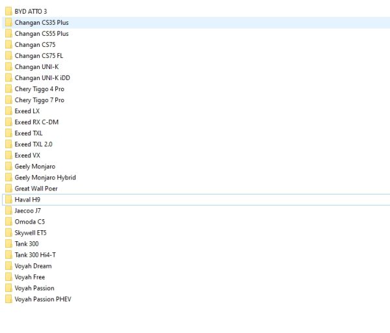Screen dimensions: 390x333
Task: Select the Exeed VX folder name
Action: [27, 155]
